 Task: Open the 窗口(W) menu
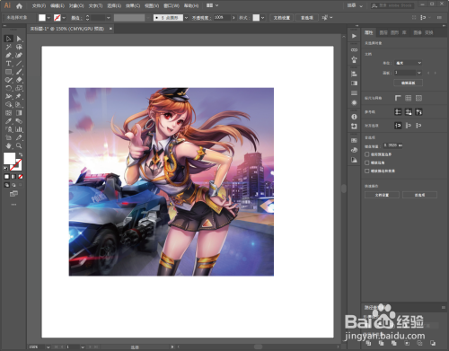[x=172, y=6]
